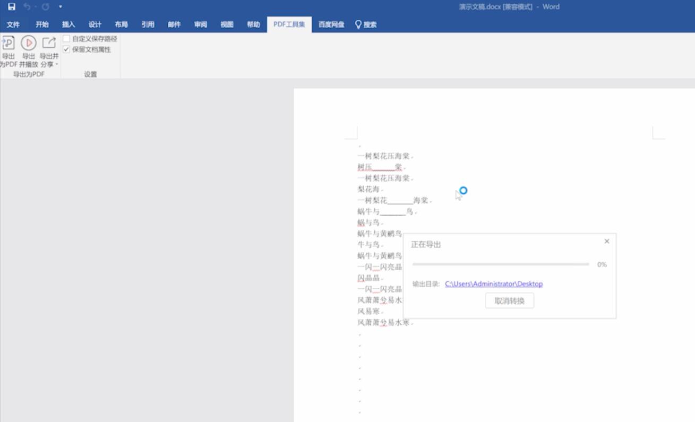
Task: Click the first line 一树梨花压海棠
Action: (384, 156)
